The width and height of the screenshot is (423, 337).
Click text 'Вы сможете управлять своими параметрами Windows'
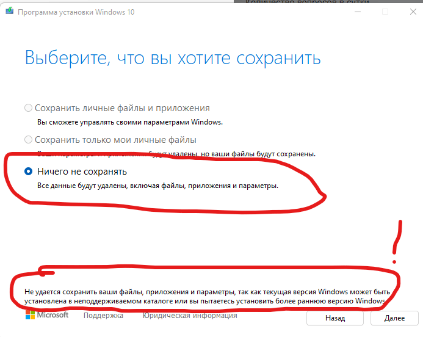pos(130,122)
